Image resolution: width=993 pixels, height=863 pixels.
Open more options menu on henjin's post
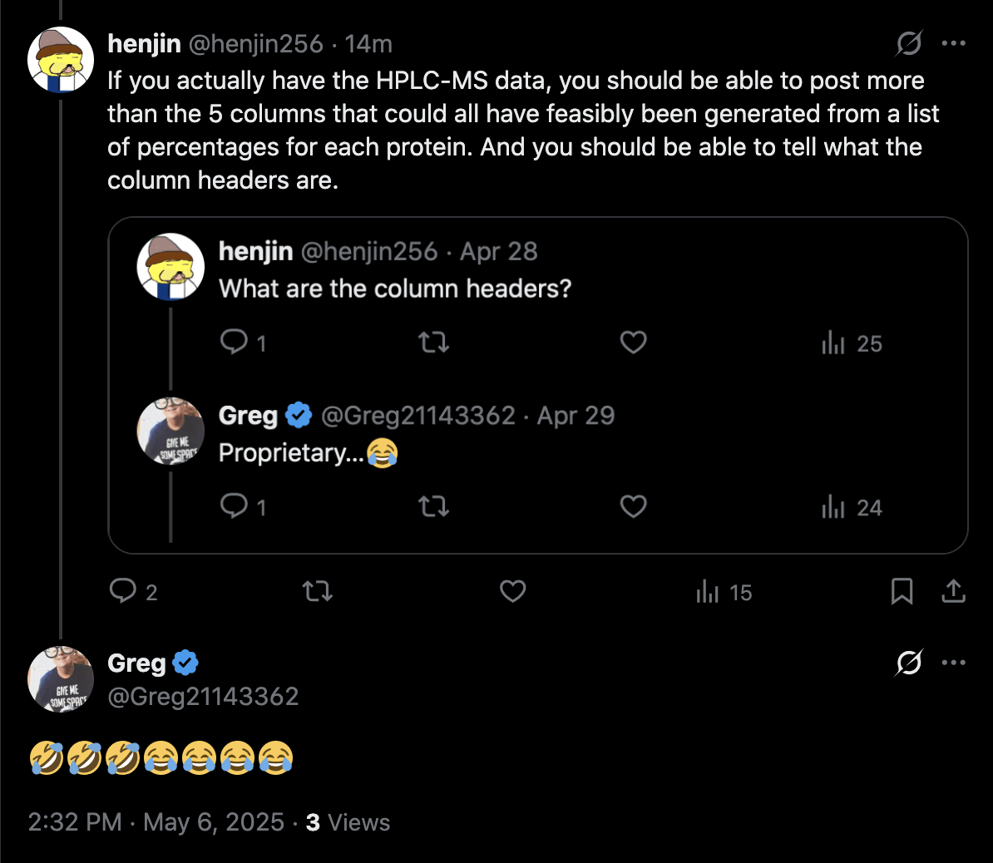pyautogui.click(x=953, y=43)
